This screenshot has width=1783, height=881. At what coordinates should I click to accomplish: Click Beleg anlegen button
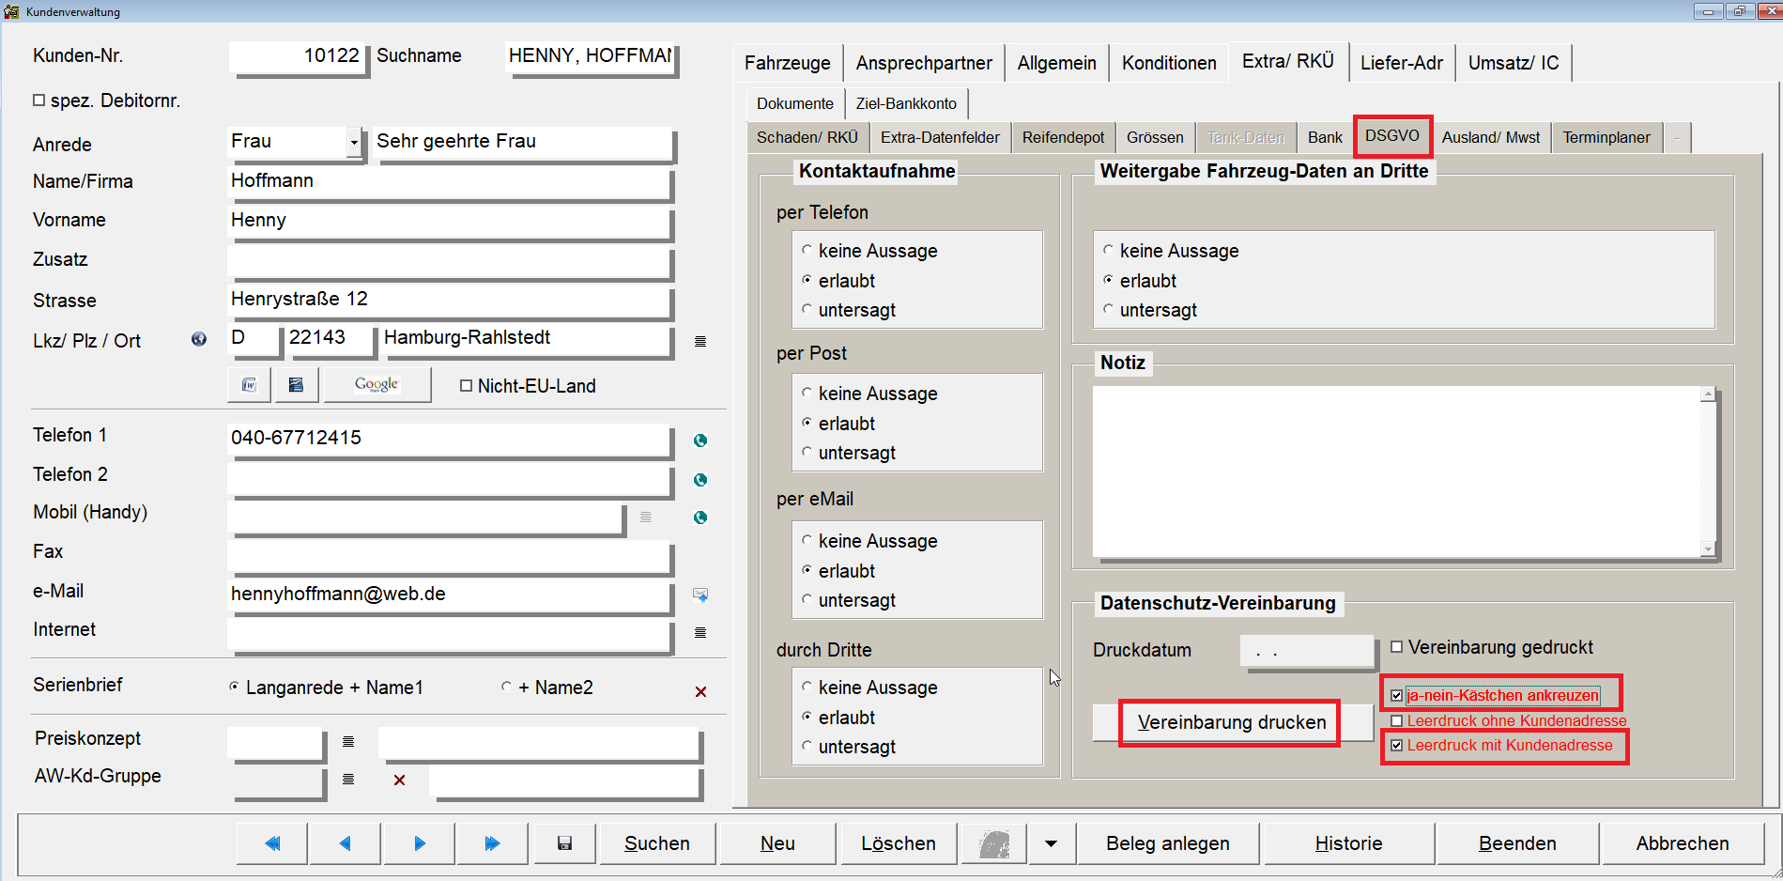click(x=1168, y=843)
